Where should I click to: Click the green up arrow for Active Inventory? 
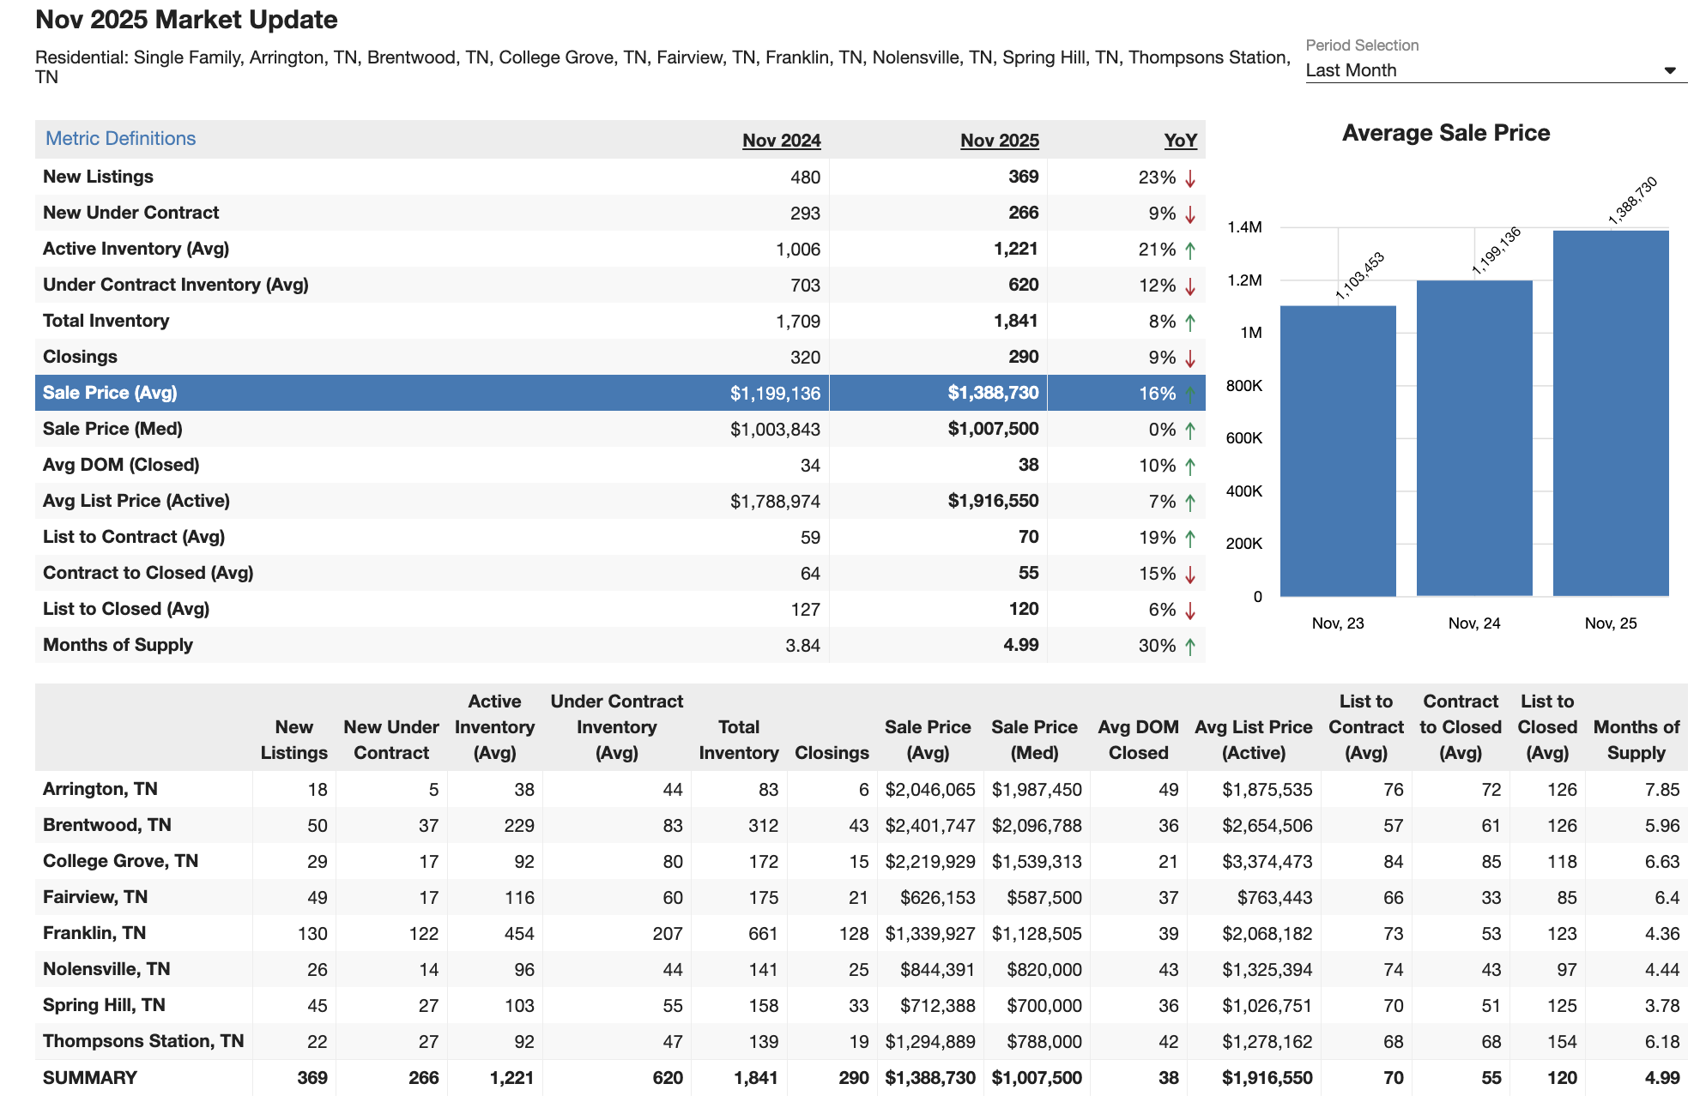tap(1190, 250)
